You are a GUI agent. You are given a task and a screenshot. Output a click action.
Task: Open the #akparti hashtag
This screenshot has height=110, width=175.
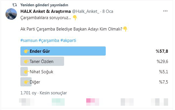[x=68, y=40]
